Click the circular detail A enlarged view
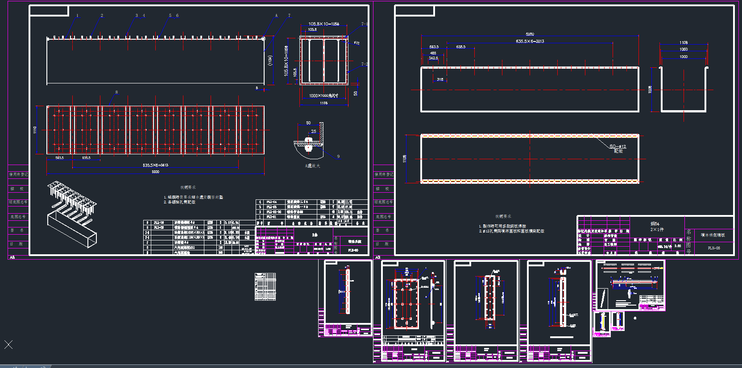This screenshot has width=742, height=368. (308, 142)
